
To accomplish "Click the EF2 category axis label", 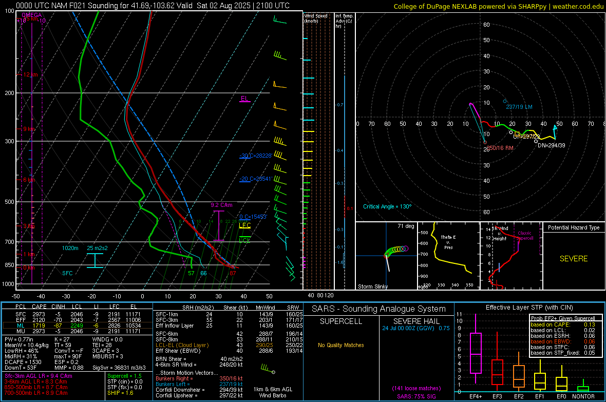I will pyautogui.click(x=519, y=396).
